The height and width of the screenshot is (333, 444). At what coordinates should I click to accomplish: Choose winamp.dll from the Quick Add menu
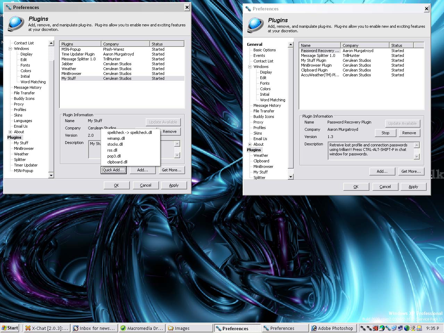116,138
